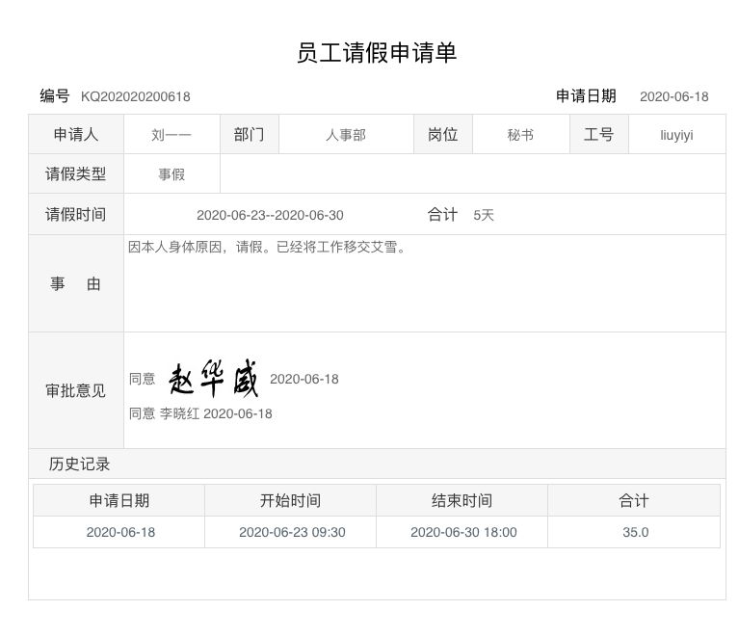The height and width of the screenshot is (637, 739).
Task: Open the 请假类型 field showing 事假
Action: click(x=172, y=174)
